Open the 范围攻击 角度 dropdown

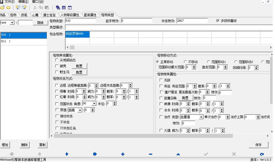pyautogui.click(x=94, y=104)
